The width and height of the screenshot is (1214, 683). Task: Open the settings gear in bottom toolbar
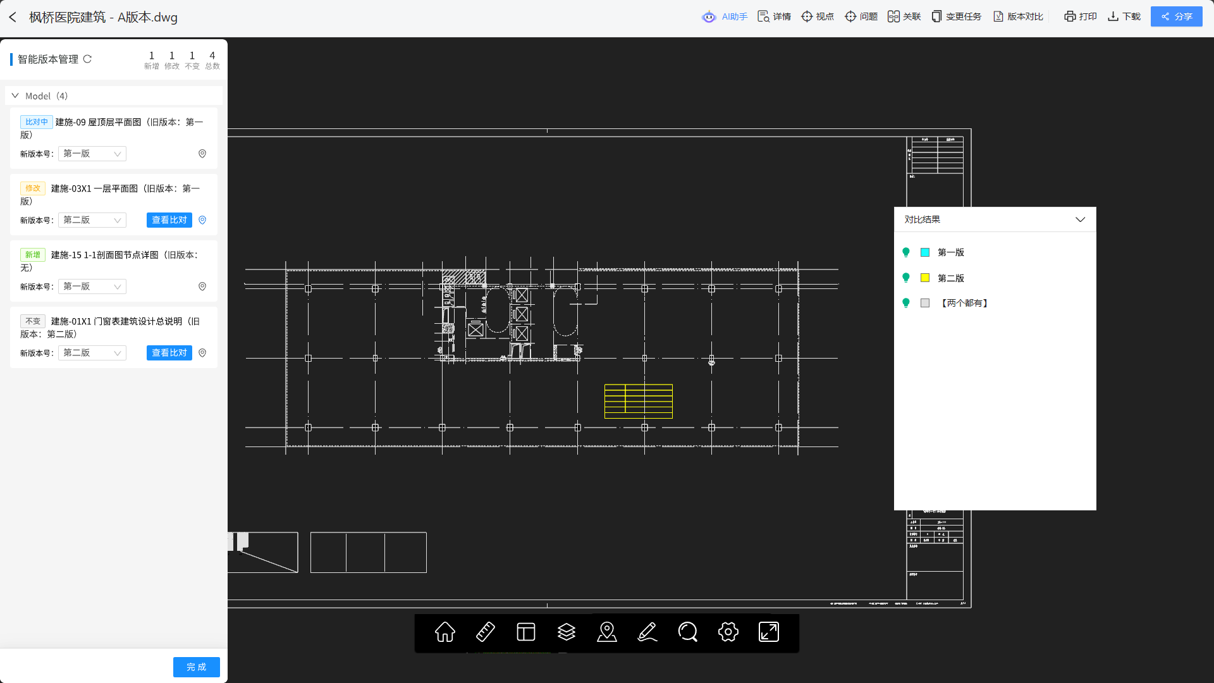point(728,632)
